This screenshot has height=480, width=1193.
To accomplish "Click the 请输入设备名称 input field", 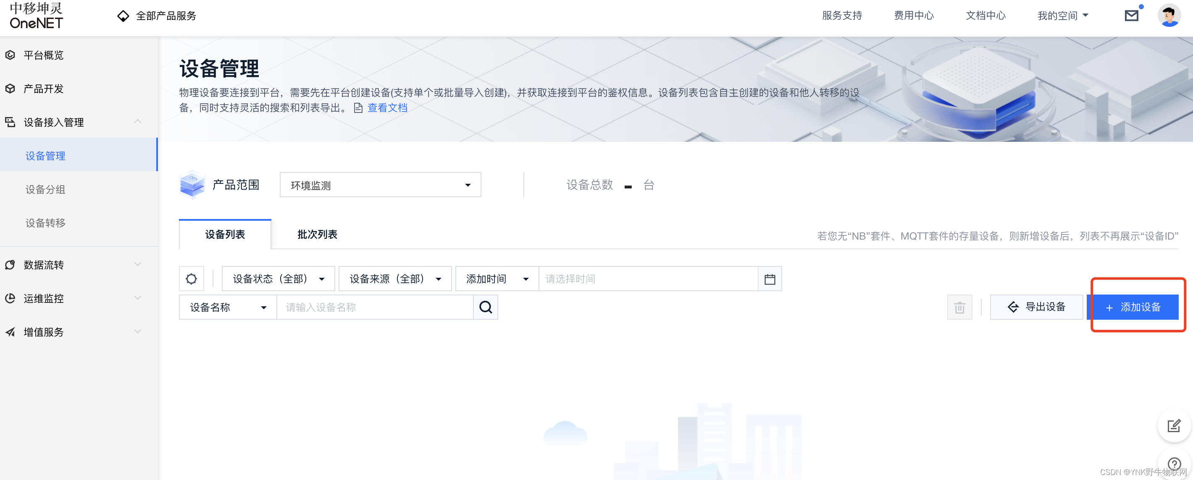I will click(374, 307).
